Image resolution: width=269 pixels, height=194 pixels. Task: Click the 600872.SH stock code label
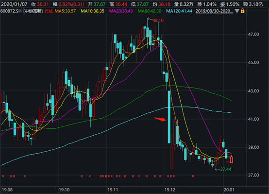pyautogui.click(x=11, y=11)
